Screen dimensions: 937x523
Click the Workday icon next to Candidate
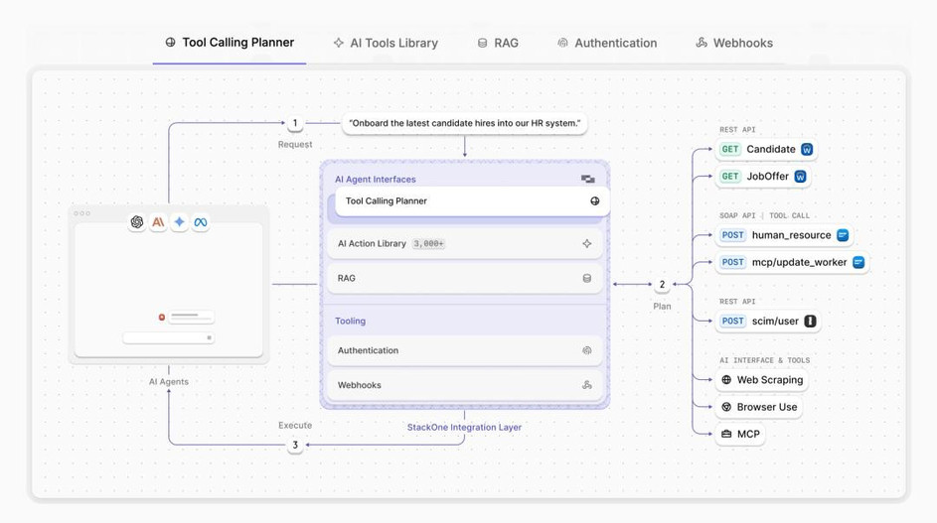click(x=807, y=149)
